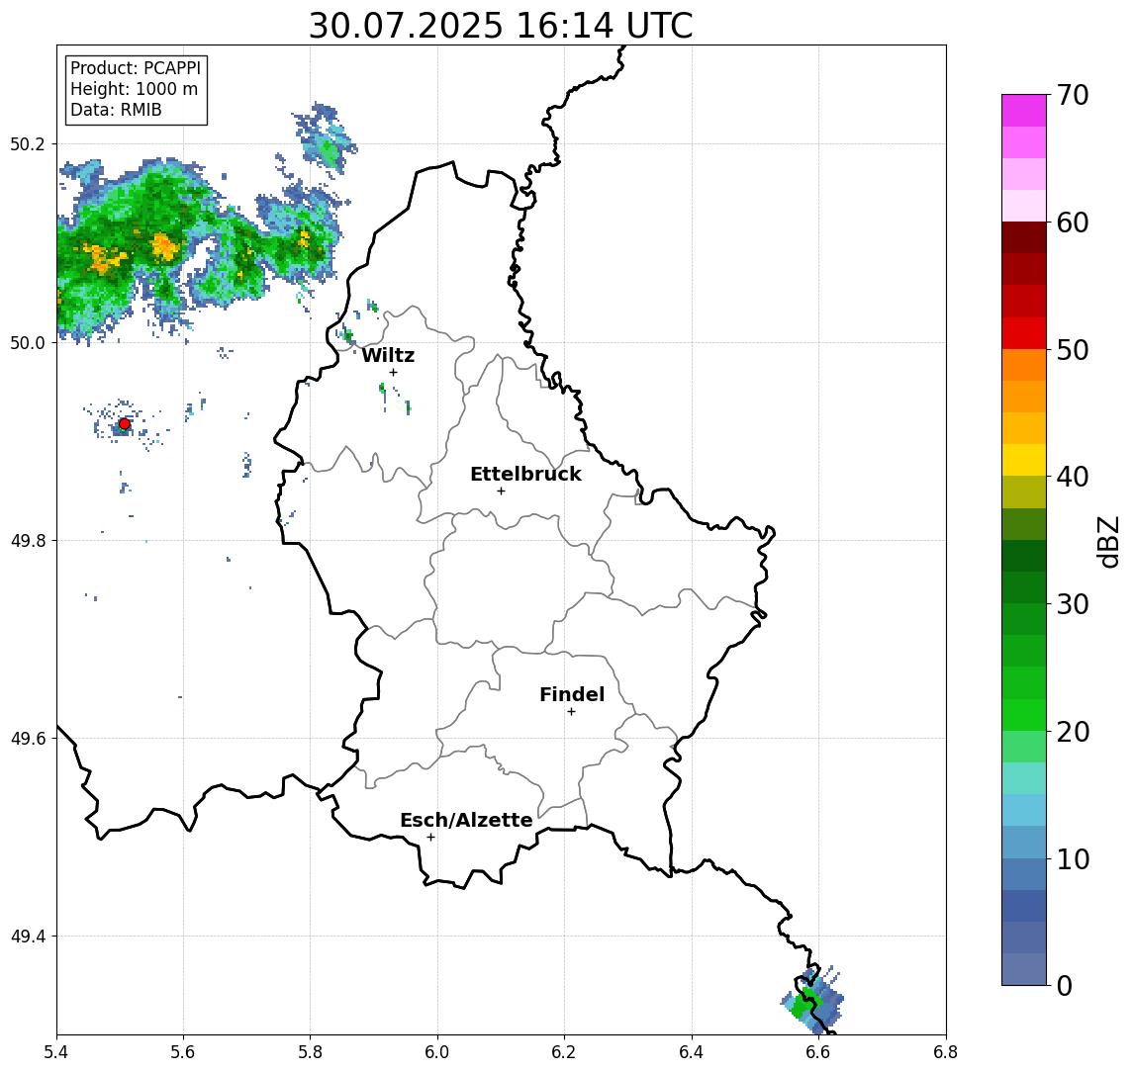1133x1072 pixels.
Task: Click the cross marker below Ettelbruck
Action: (x=501, y=491)
